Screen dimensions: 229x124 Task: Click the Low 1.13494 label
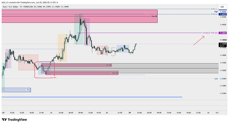click(220, 79)
